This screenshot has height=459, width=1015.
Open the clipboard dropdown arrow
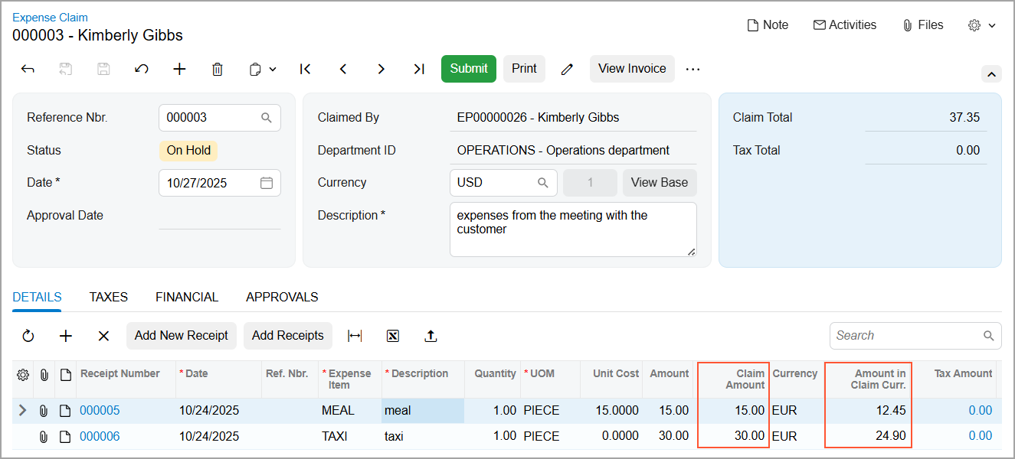click(x=273, y=69)
